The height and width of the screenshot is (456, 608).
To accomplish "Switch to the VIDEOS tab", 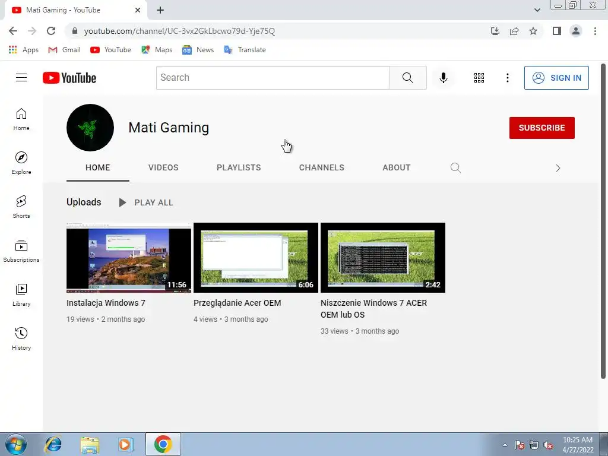I will click(x=163, y=167).
